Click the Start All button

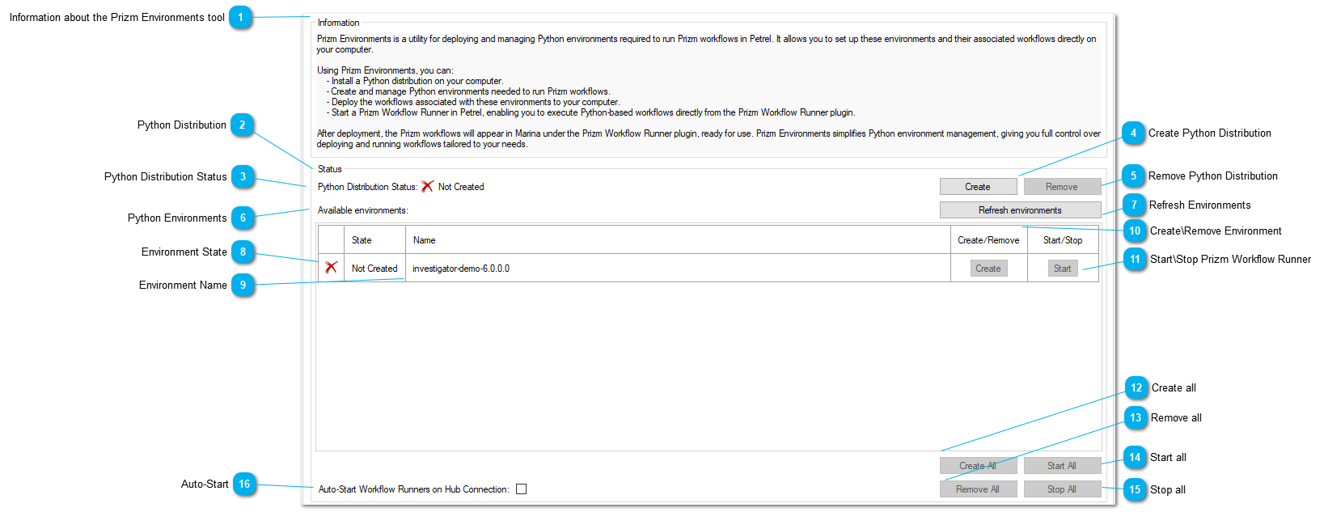[1062, 466]
